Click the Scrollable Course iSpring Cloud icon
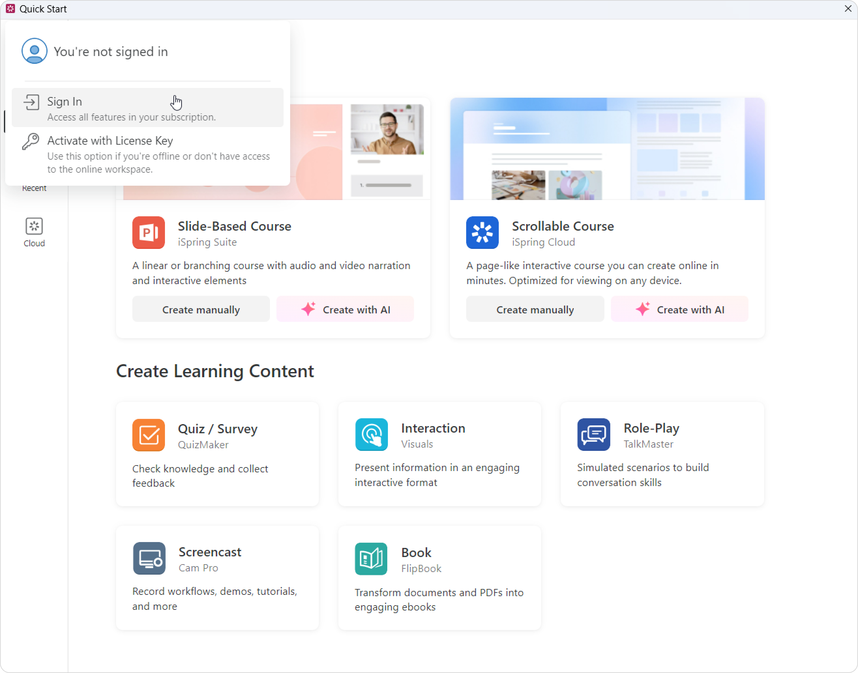The image size is (858, 673). [x=482, y=233]
